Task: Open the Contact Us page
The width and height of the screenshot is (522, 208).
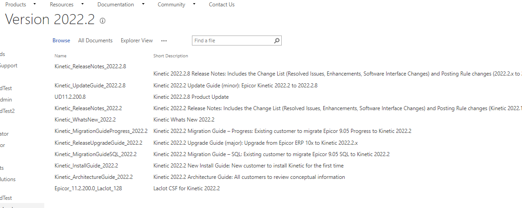Action: coord(222,4)
